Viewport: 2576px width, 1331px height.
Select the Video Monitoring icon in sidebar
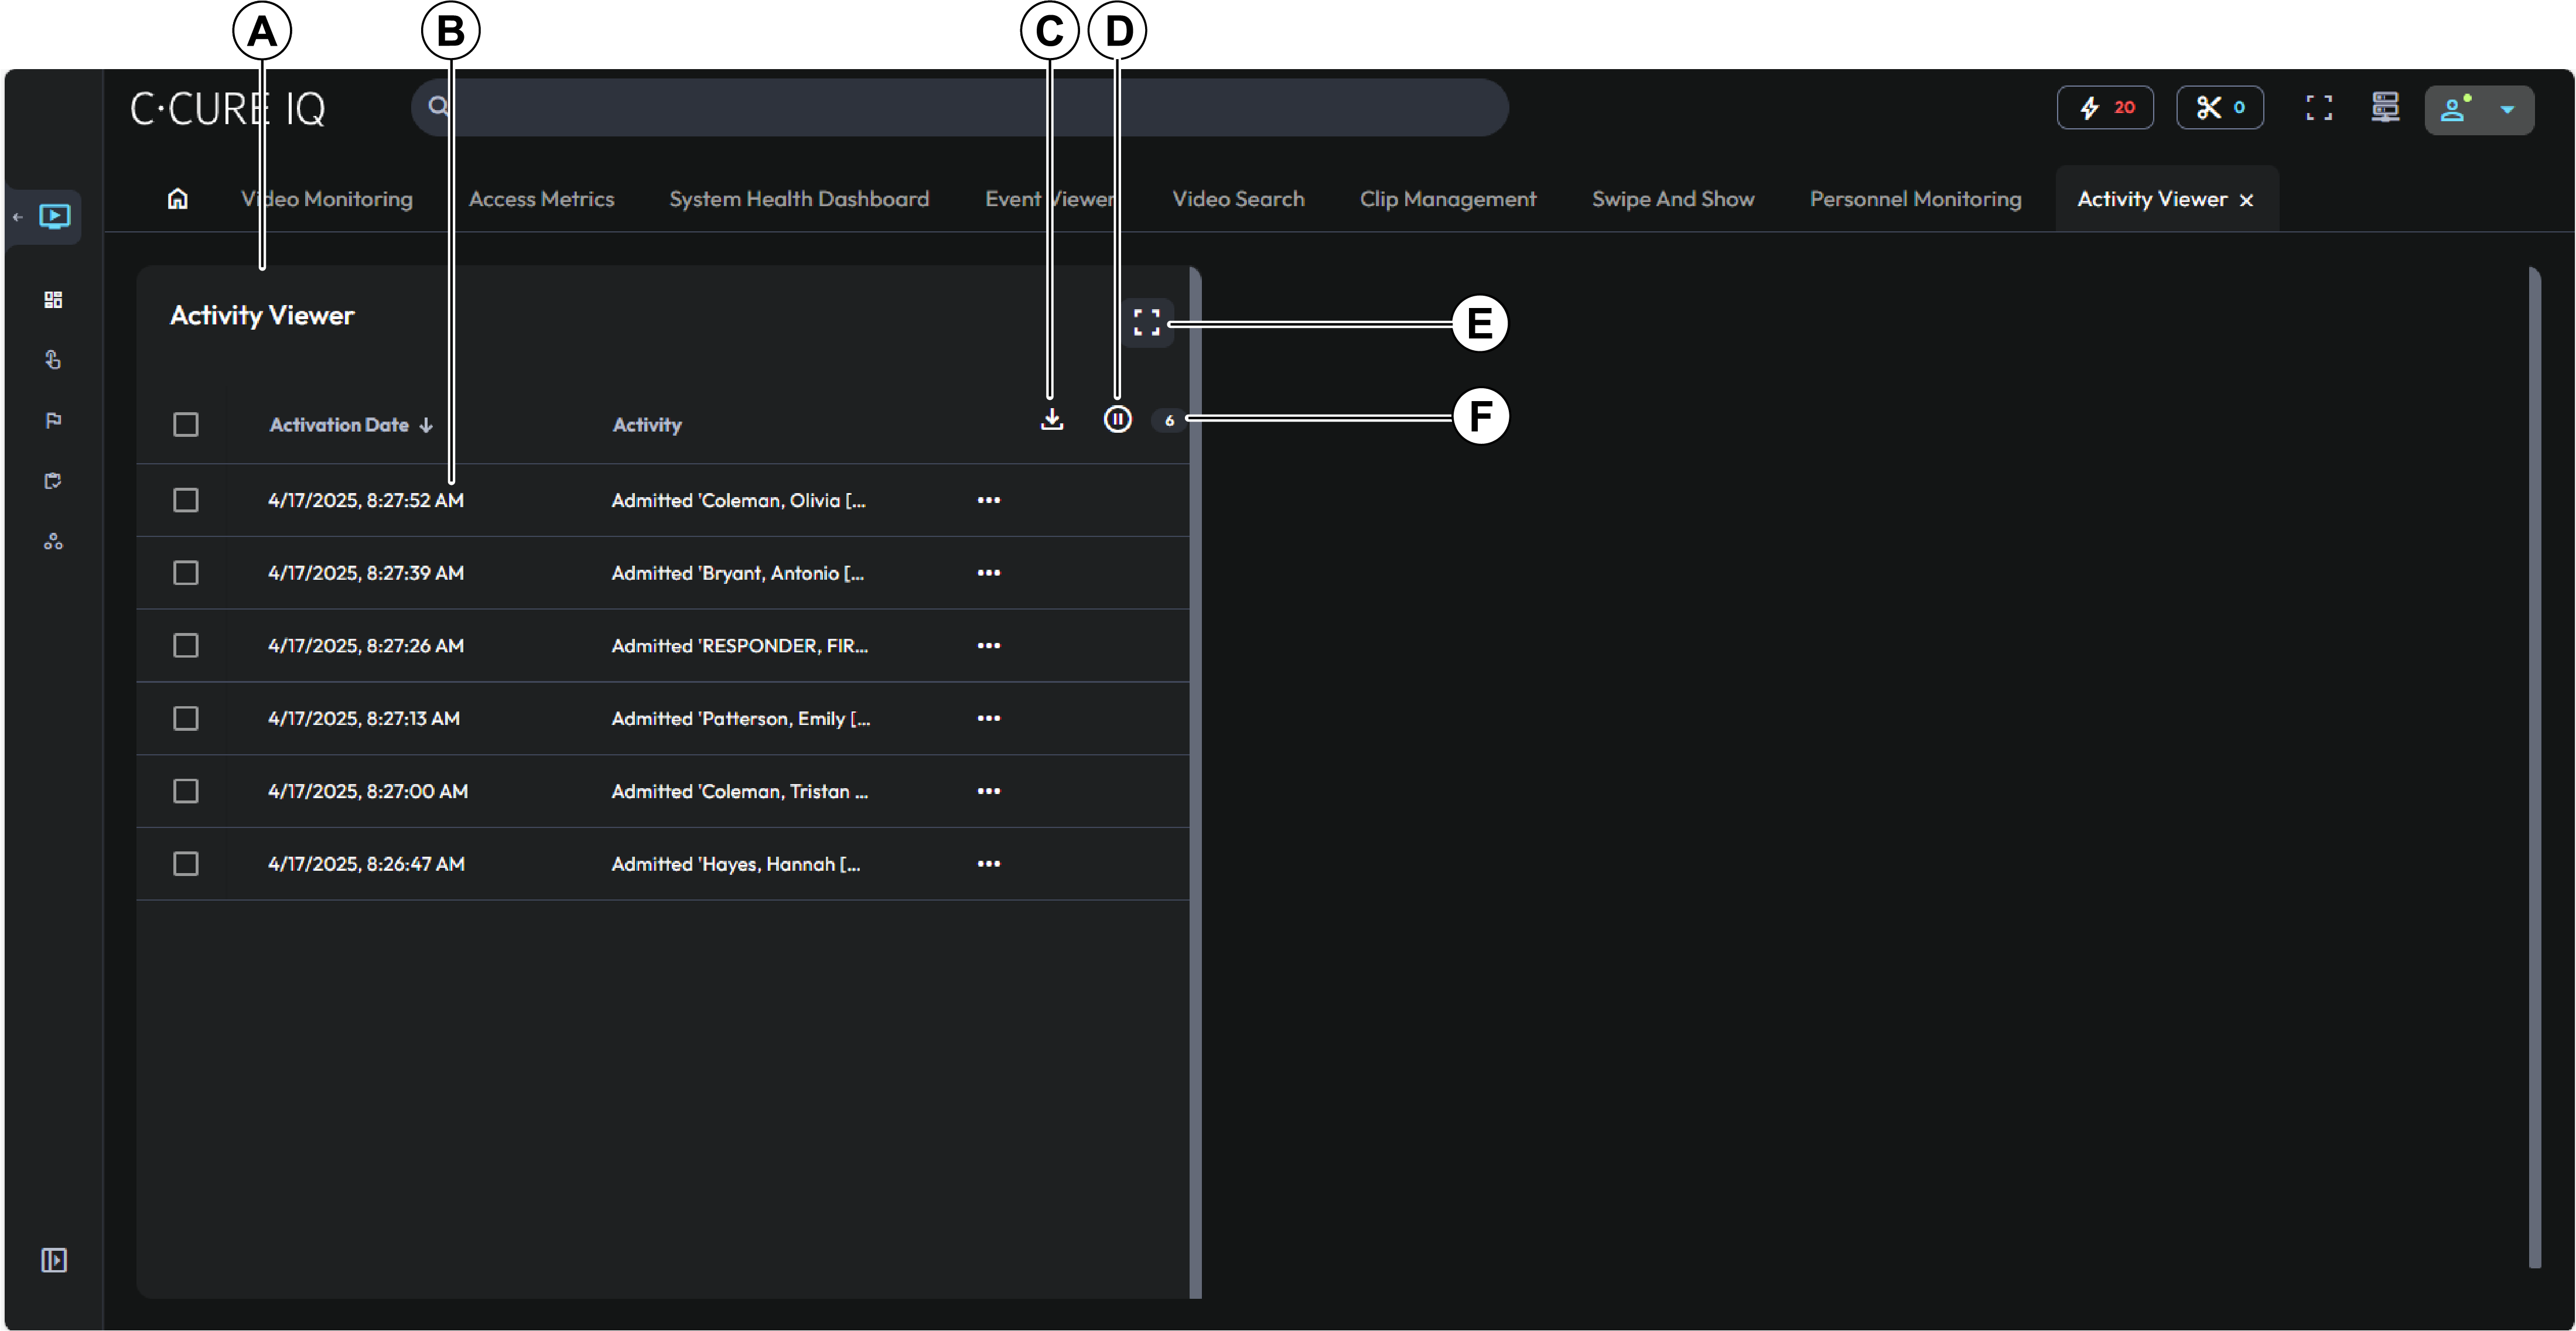pos(54,216)
